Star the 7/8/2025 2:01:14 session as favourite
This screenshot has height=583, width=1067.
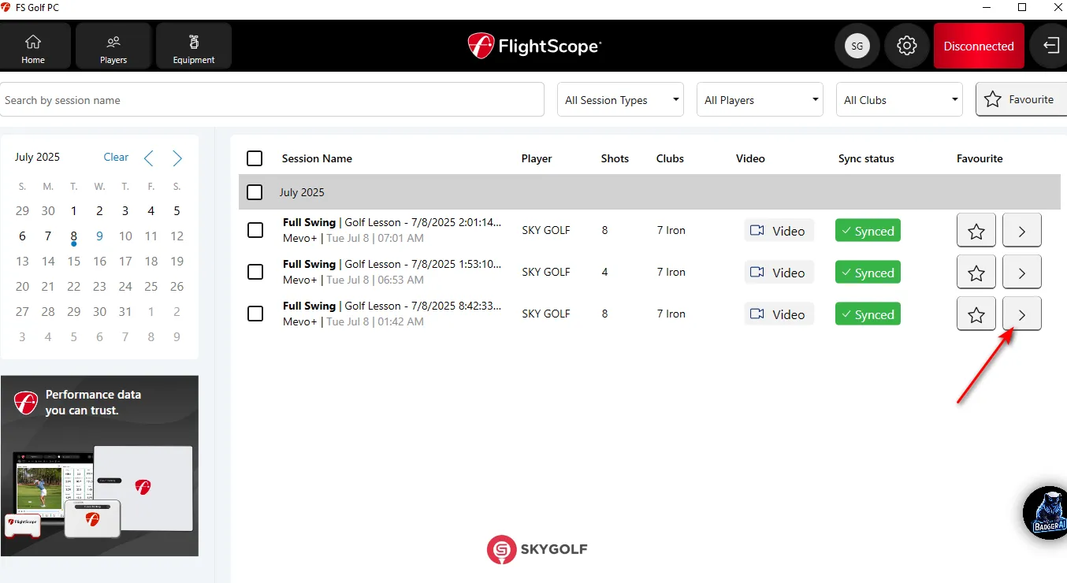976,231
